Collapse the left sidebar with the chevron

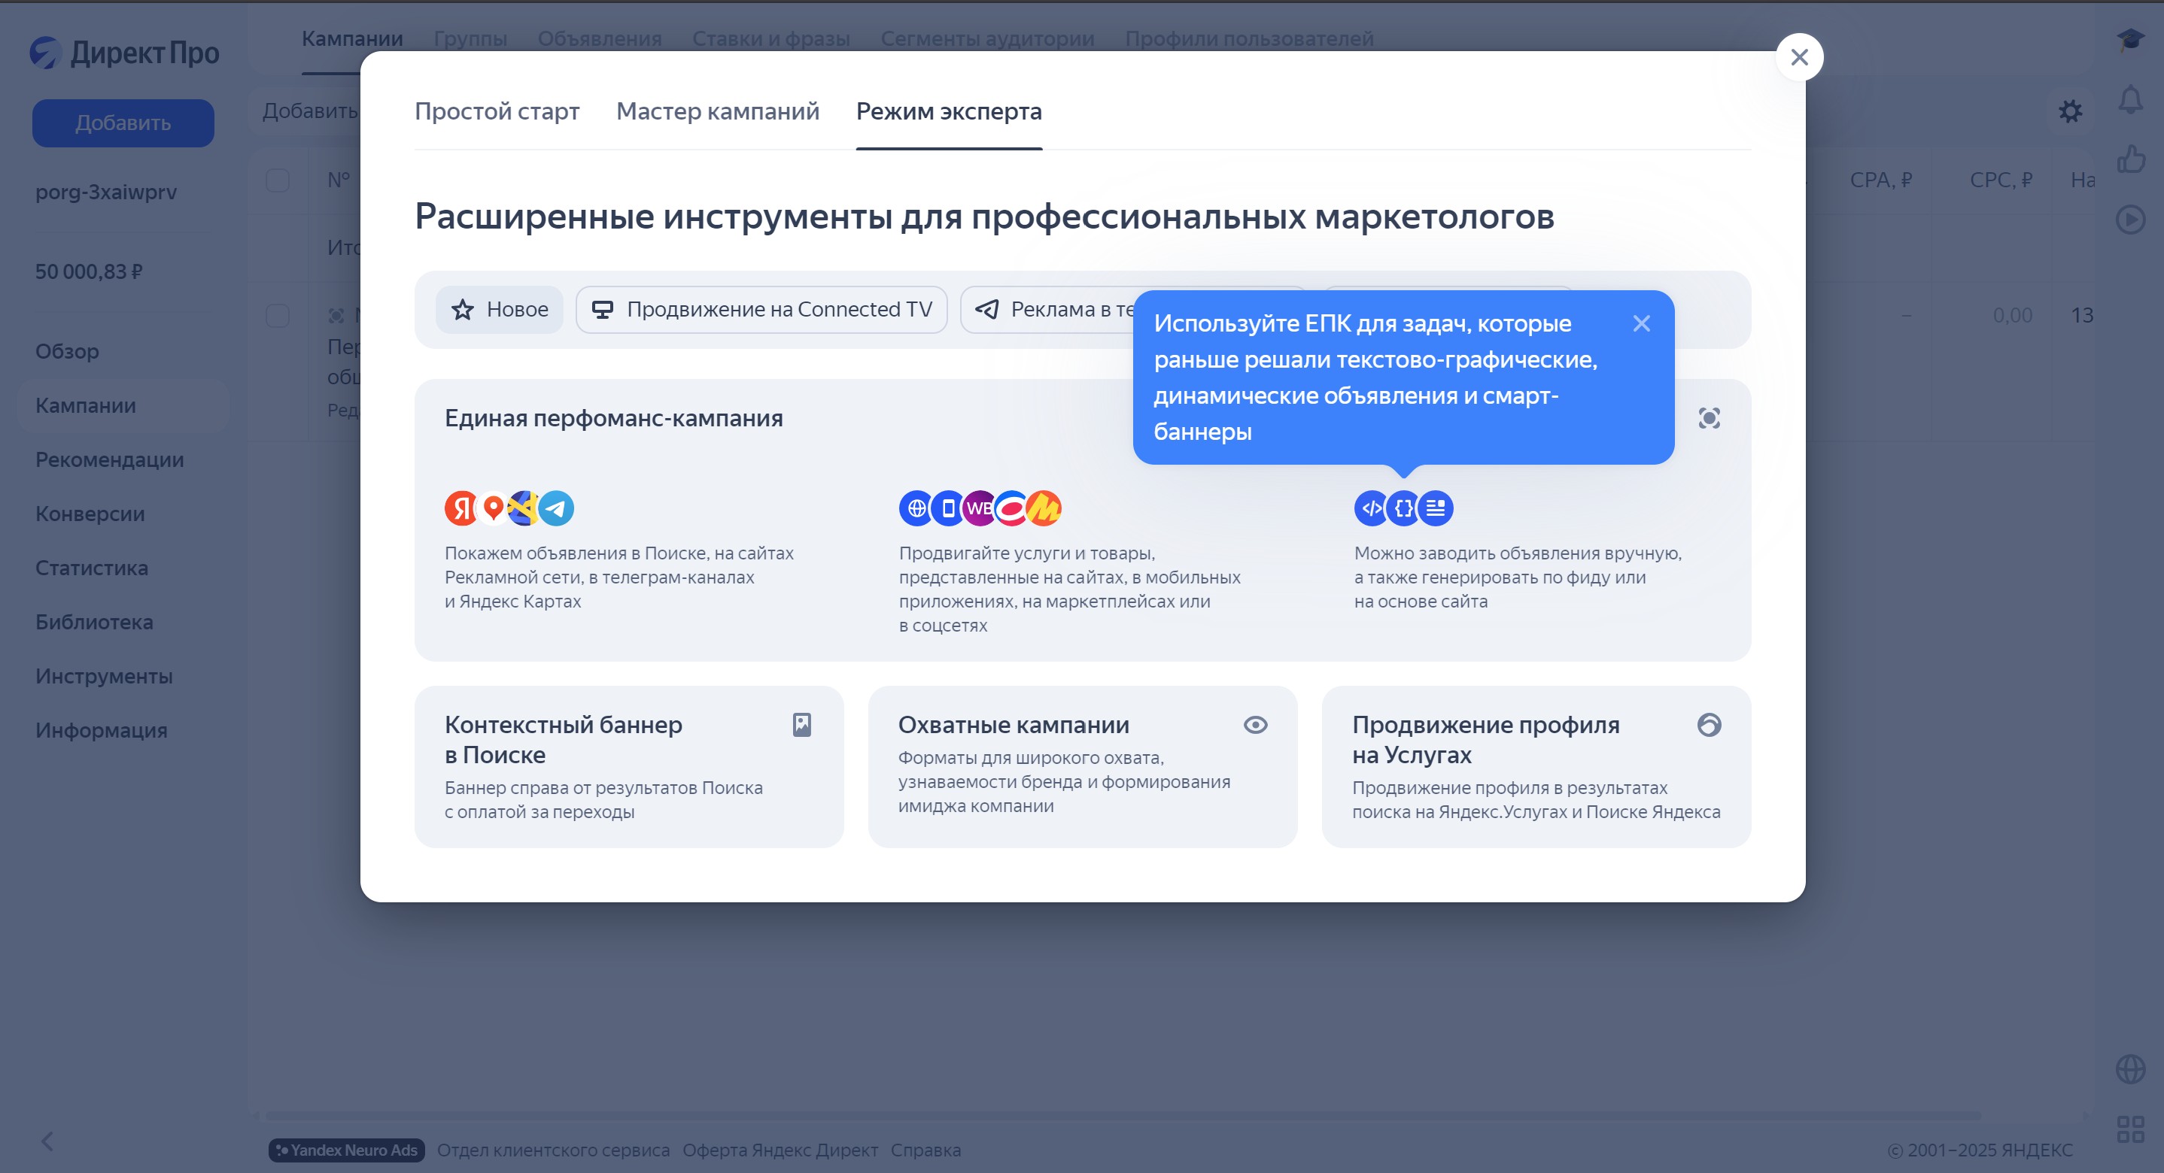(x=48, y=1141)
